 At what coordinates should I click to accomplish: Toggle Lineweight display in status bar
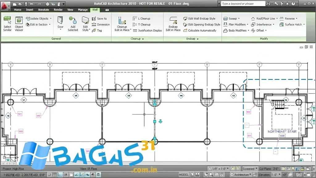(x=93, y=175)
